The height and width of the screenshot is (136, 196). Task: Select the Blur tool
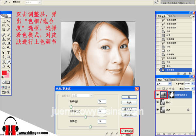4,47
